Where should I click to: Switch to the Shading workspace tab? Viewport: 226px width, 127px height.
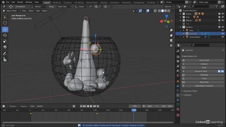(x=104, y=2)
